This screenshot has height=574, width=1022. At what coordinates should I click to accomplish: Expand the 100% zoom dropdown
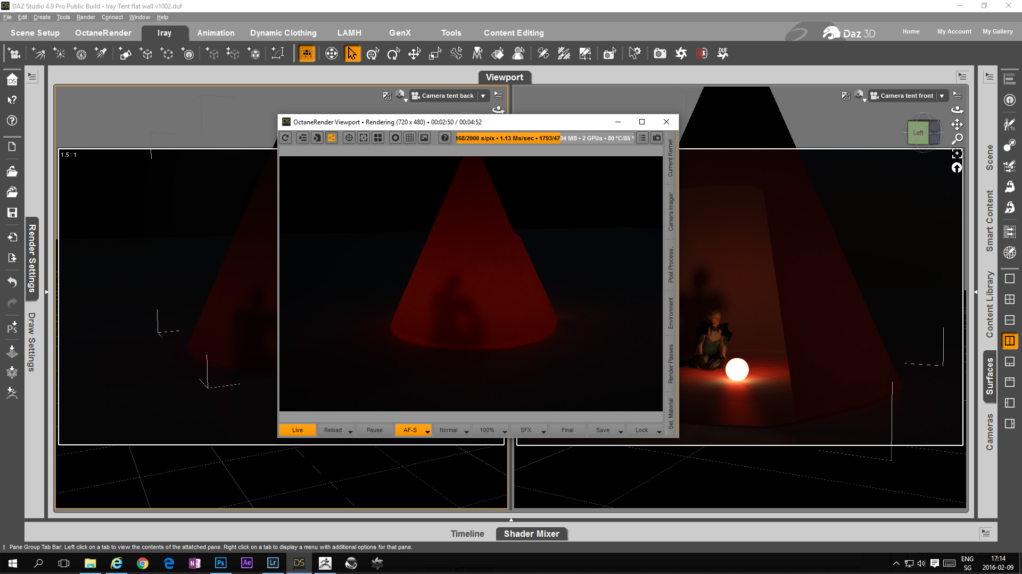tap(505, 431)
